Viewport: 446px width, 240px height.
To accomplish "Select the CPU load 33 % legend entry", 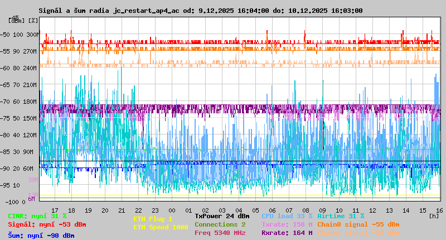I will [x=287, y=216].
